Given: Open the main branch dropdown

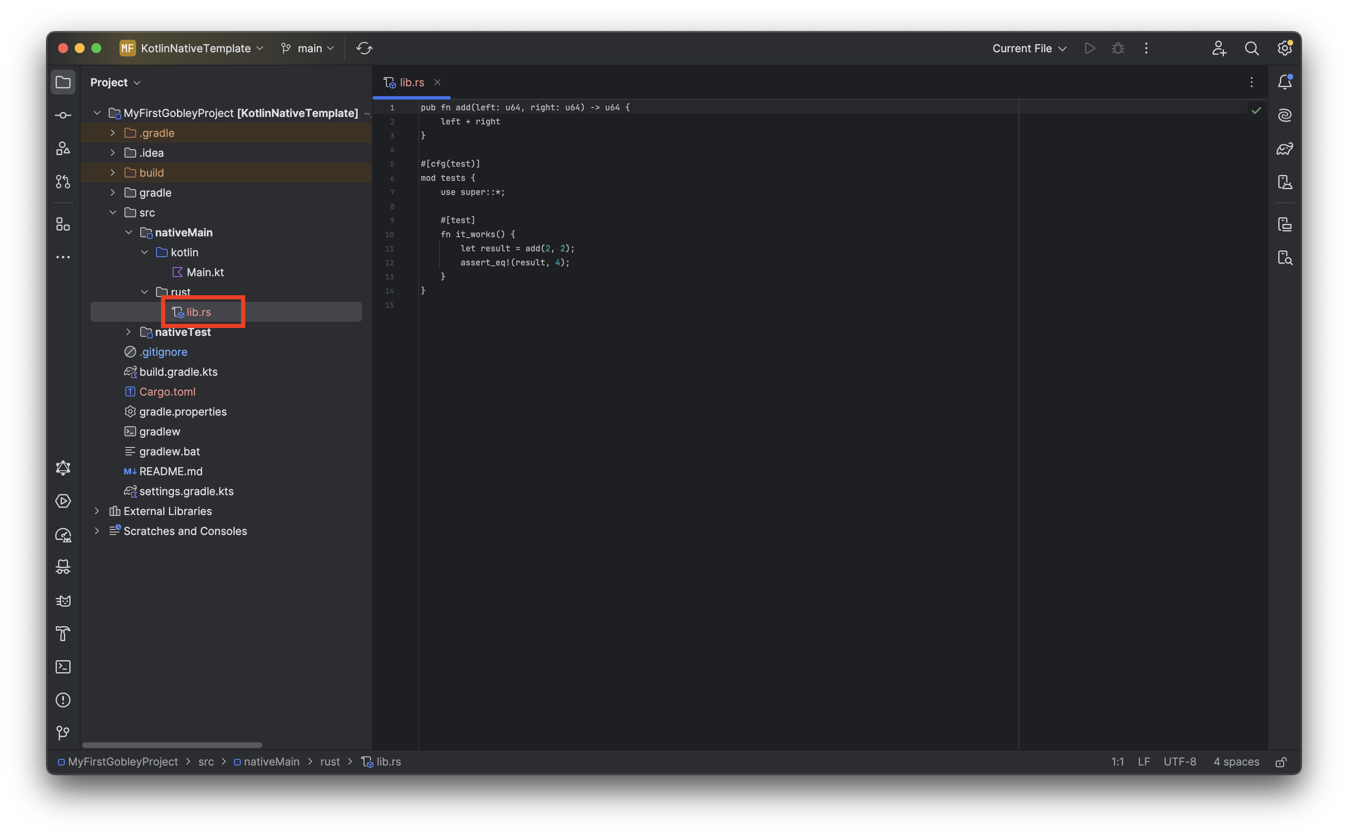Looking at the screenshot, I should [308, 48].
